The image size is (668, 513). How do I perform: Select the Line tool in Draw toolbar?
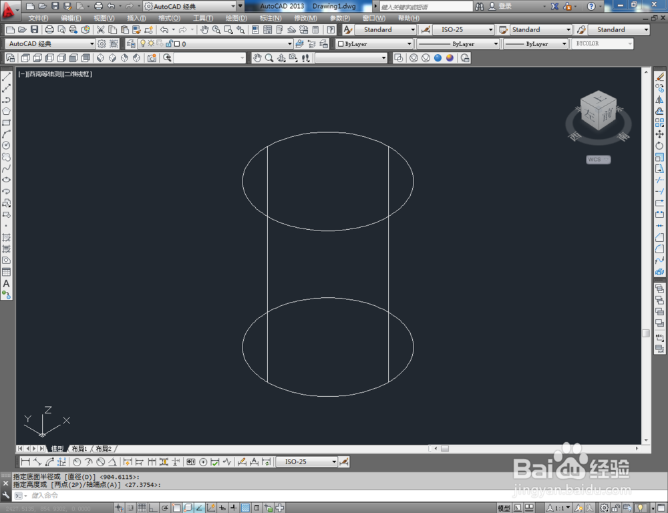coord(7,77)
